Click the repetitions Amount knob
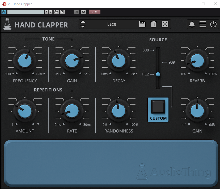220x189 pixels. click(x=25, y=111)
